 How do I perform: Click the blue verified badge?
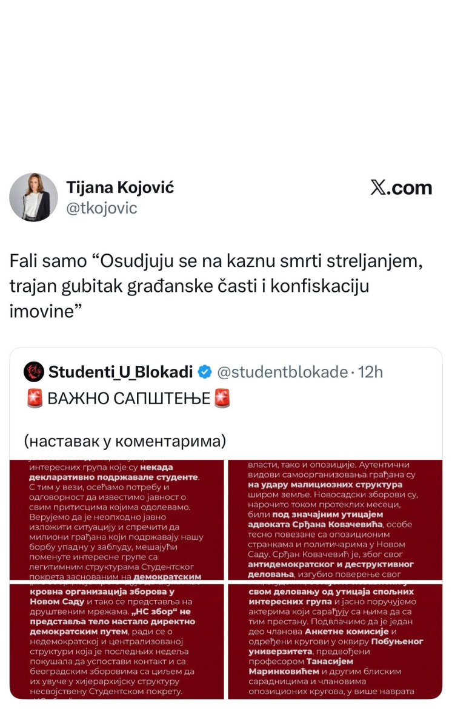click(205, 371)
